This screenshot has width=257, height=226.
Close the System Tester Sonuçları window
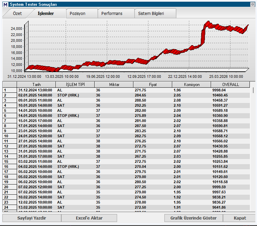click(x=253, y=4)
